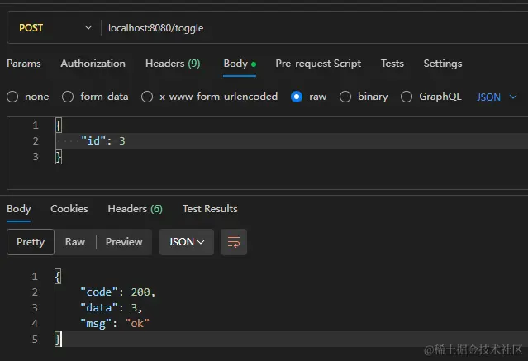The height and width of the screenshot is (361, 528).
Task: Select the request Body tab
Action: [x=240, y=64]
